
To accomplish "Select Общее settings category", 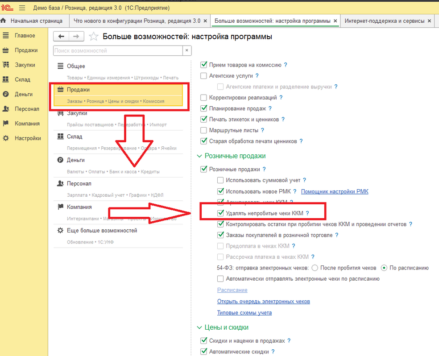I will point(118,71).
